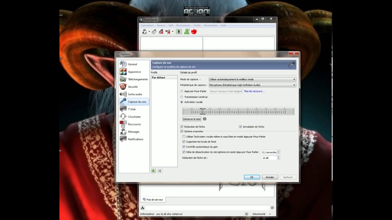392x220 pixels.
Task: Select Transmission continue radio button
Action: click(182, 97)
